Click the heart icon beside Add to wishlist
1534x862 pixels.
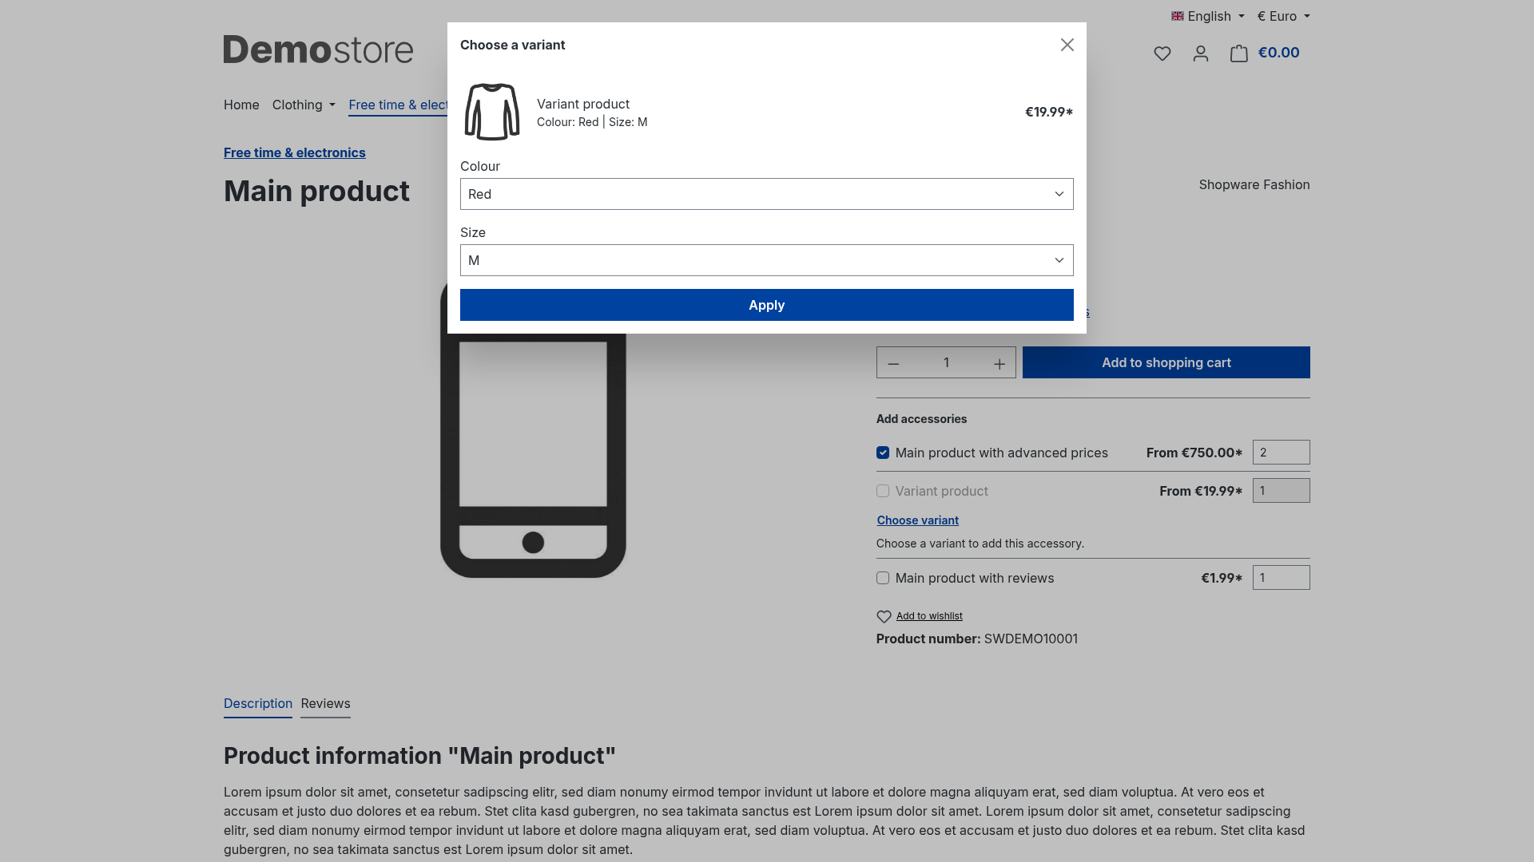pos(884,616)
